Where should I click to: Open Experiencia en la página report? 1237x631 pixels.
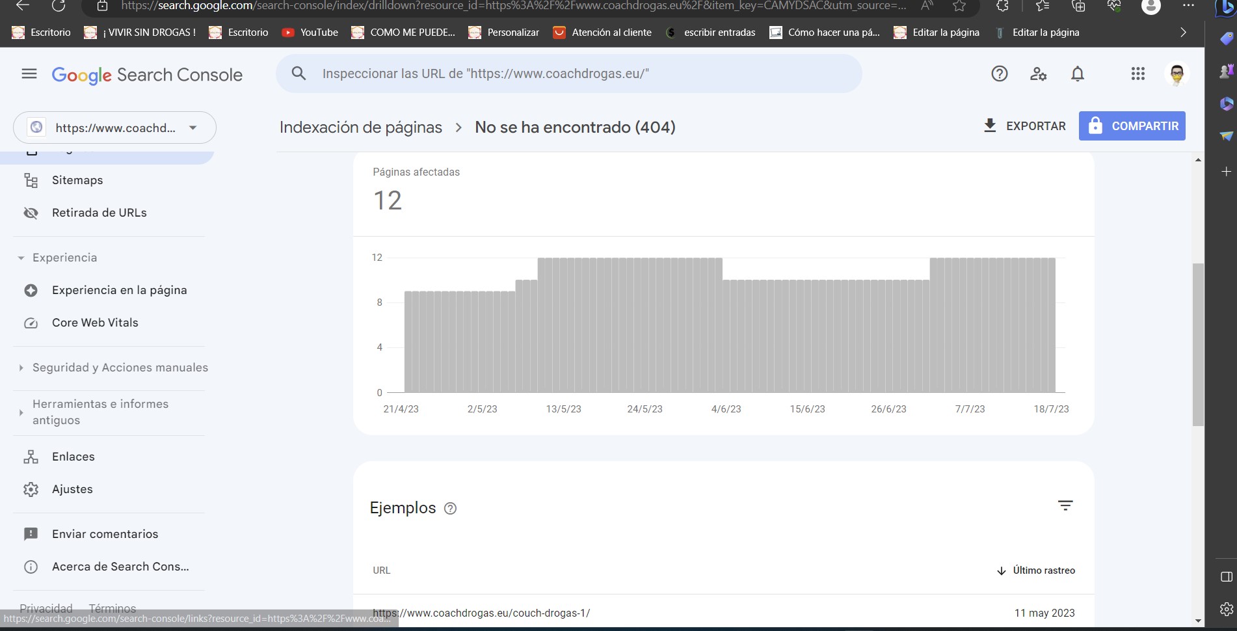point(120,290)
